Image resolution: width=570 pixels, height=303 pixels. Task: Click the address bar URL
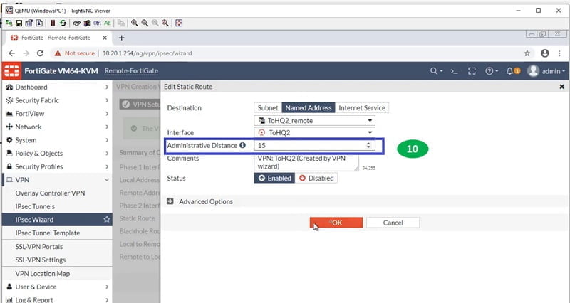pyautogui.click(x=147, y=53)
